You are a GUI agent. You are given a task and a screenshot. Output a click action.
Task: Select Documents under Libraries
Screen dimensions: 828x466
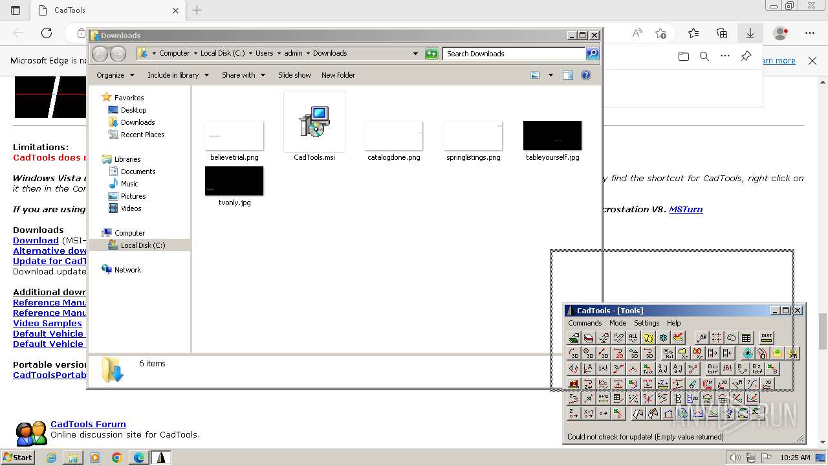138,172
